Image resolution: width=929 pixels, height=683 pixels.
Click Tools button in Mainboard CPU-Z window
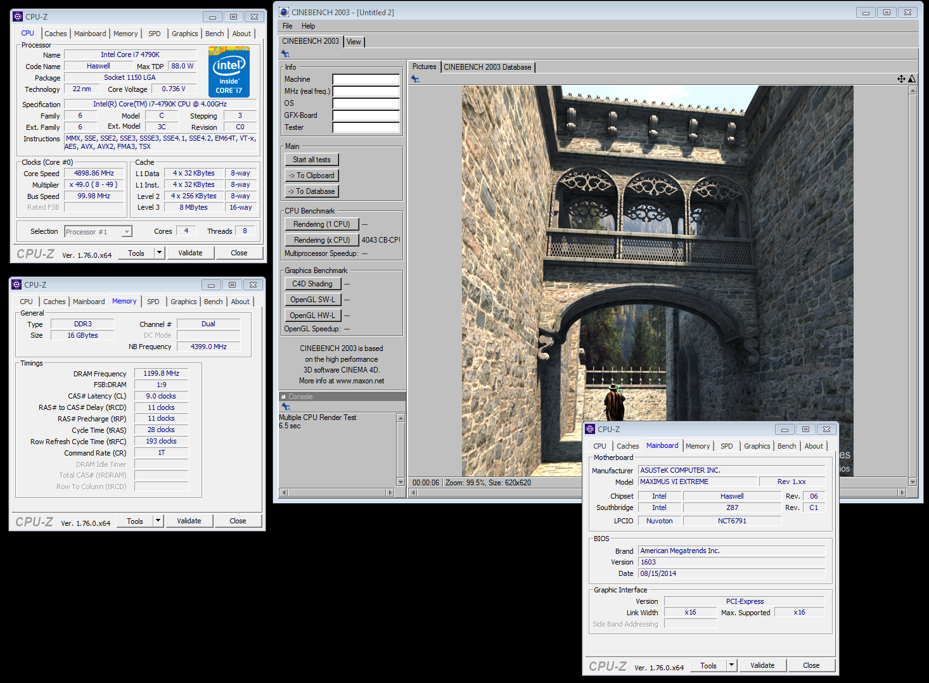click(708, 665)
